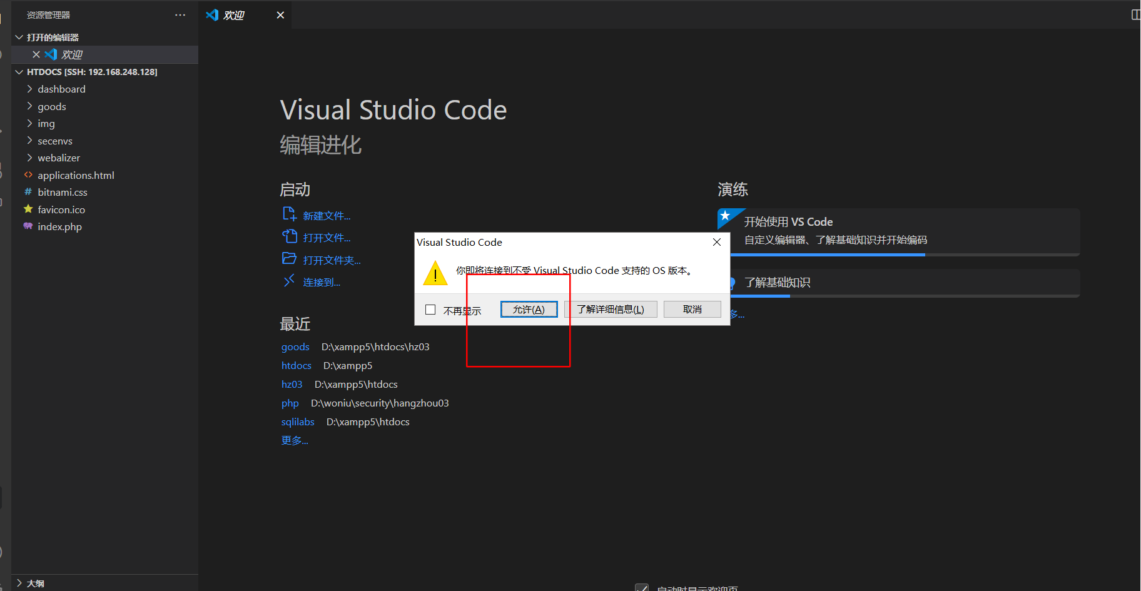Click the PHP elephant icon of index.php
The height and width of the screenshot is (591, 1141).
point(28,226)
